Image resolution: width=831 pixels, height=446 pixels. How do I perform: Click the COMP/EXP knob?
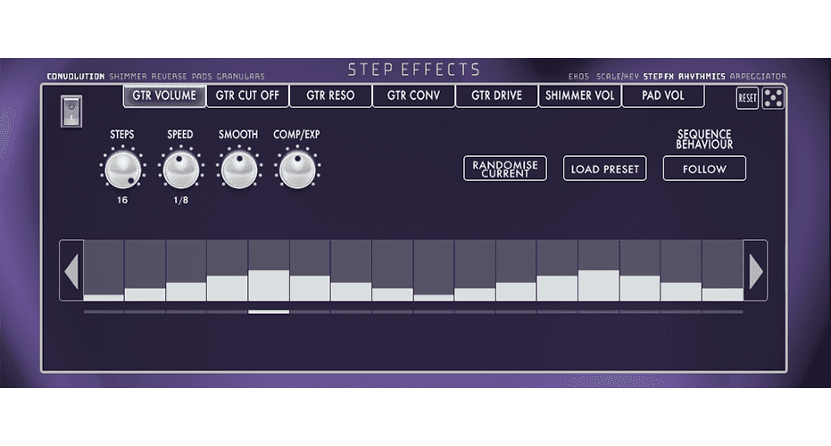point(297,169)
